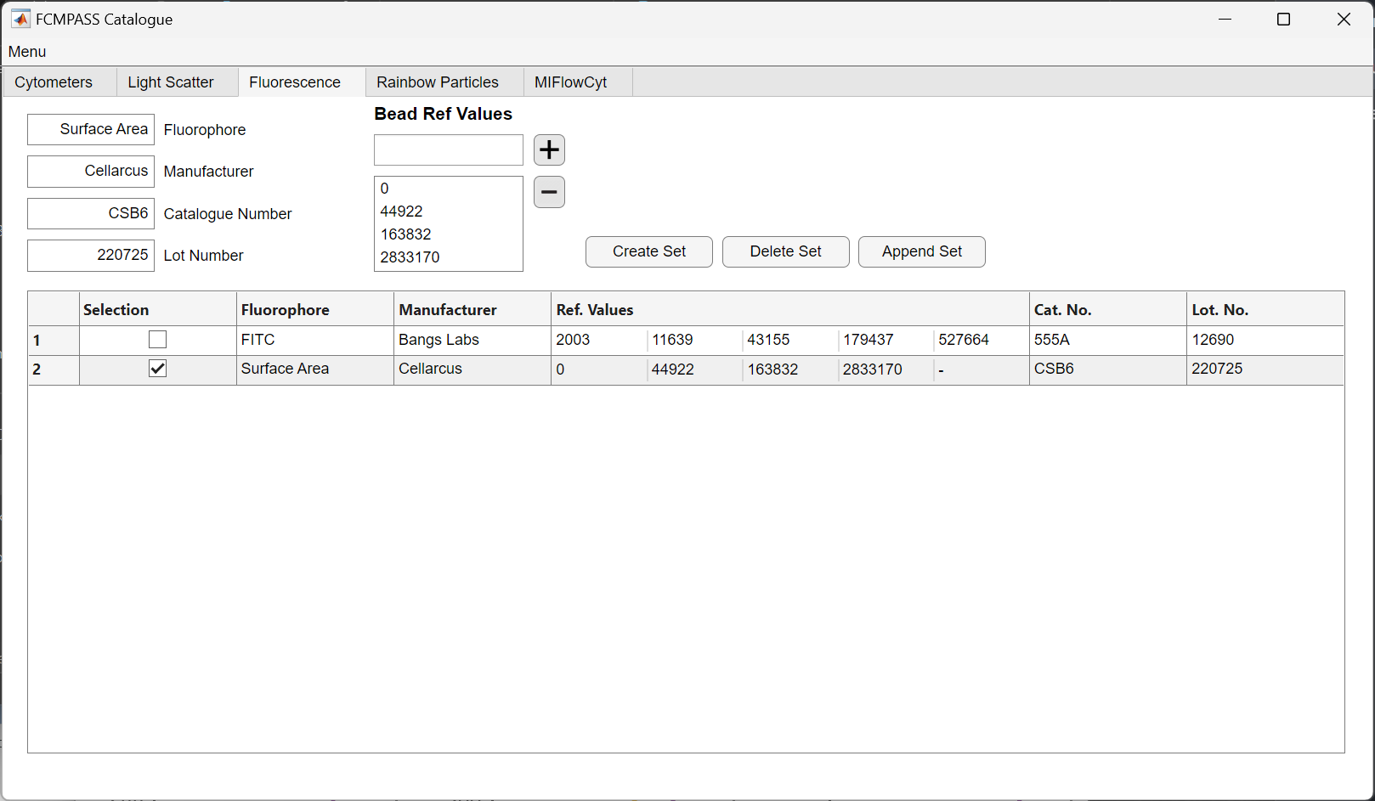Click the Lot. No. column header
Screen dimensions: 1375x801
click(x=1265, y=309)
